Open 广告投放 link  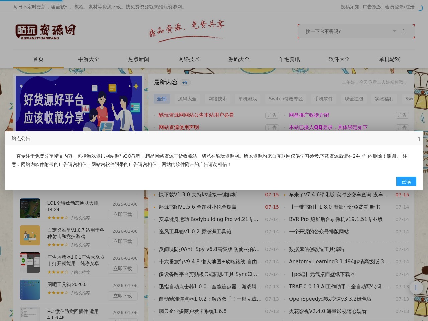(x=372, y=7)
